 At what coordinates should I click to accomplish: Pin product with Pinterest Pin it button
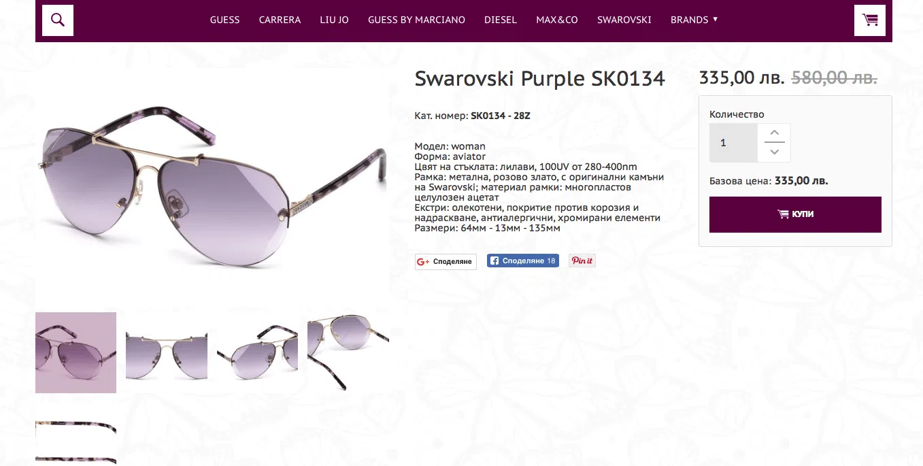[582, 261]
